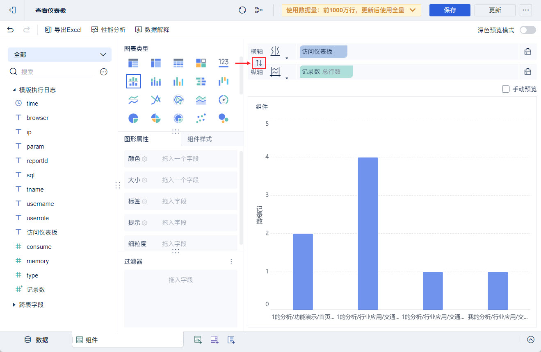The width and height of the screenshot is (541, 352).
Task: Select the grouped table chart type
Action: point(133,63)
